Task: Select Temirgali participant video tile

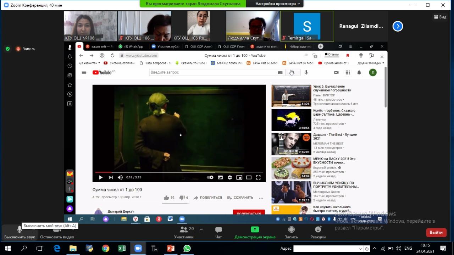Action: click(x=307, y=26)
